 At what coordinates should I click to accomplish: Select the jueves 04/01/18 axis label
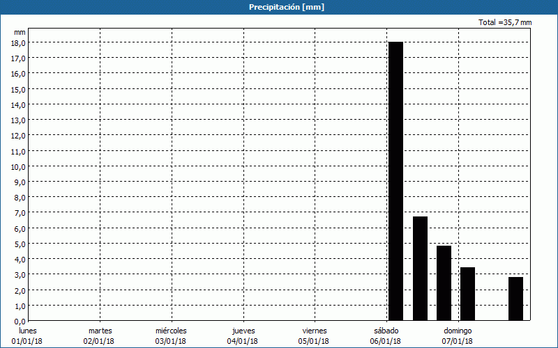(243, 335)
